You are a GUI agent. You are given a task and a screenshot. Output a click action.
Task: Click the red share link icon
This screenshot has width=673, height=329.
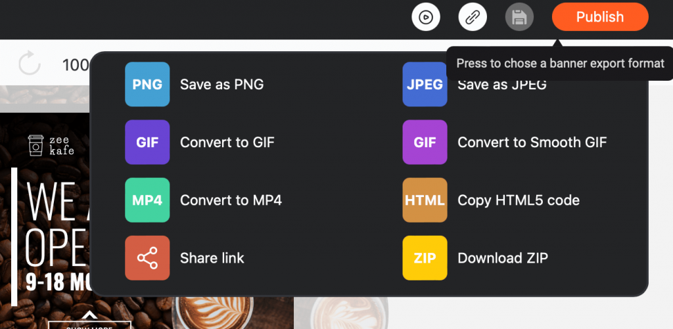coord(147,258)
